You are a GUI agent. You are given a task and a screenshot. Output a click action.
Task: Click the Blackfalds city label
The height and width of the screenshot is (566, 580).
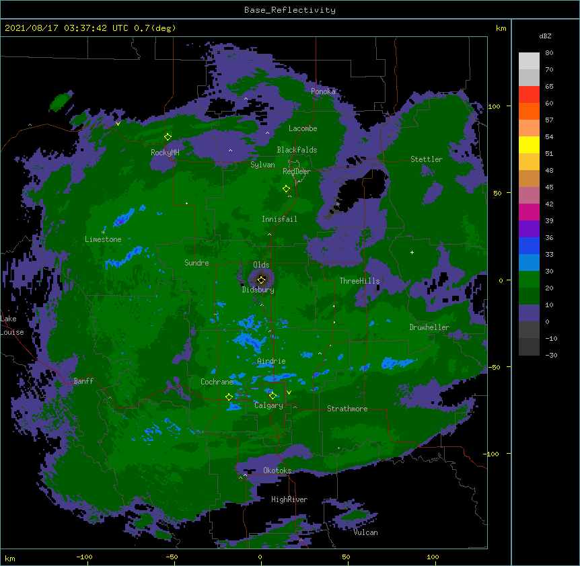click(297, 150)
